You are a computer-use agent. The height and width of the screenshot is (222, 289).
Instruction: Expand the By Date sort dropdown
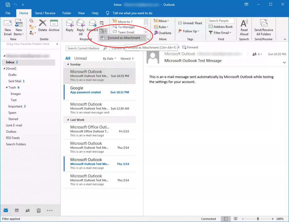click(110, 59)
